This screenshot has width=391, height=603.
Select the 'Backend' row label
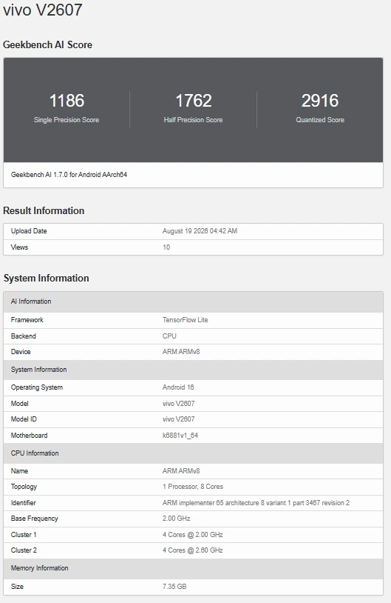24,336
